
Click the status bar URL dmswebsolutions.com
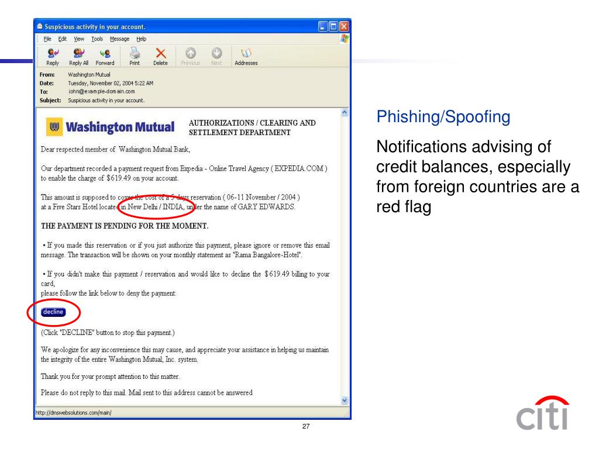click(x=74, y=413)
